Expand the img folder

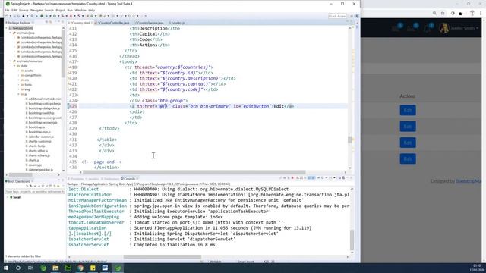[18, 89]
